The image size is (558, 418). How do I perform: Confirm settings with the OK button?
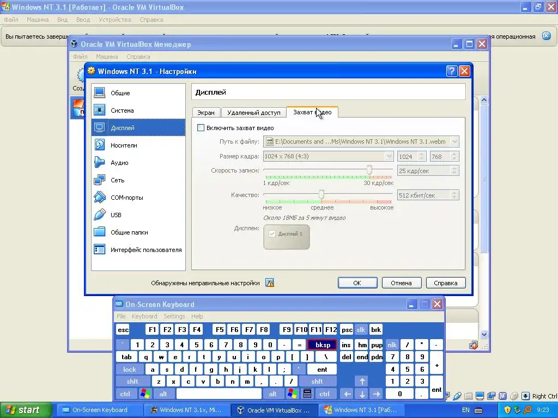(357, 283)
